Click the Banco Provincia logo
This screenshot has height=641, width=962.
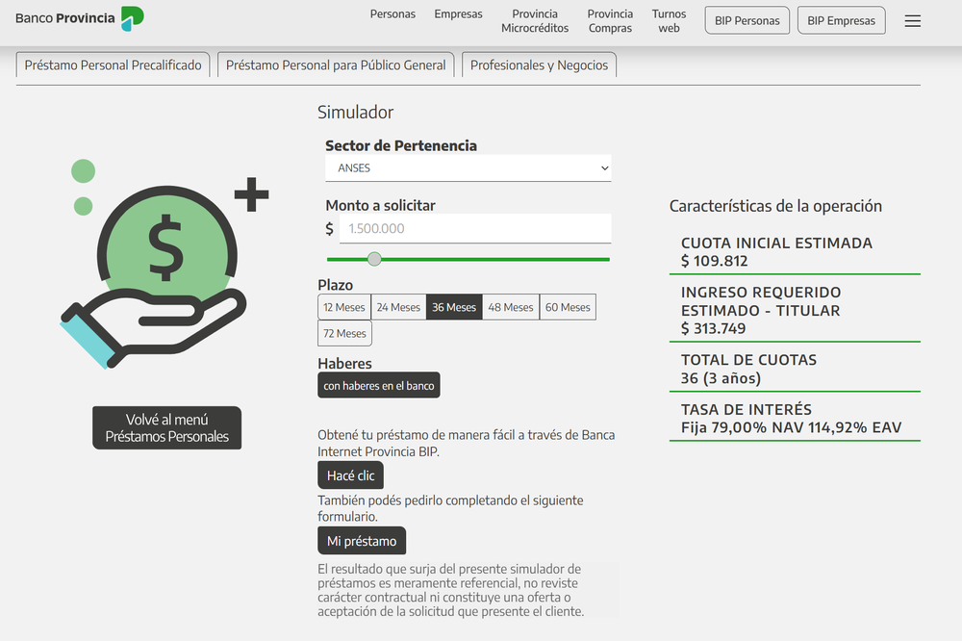(80, 18)
